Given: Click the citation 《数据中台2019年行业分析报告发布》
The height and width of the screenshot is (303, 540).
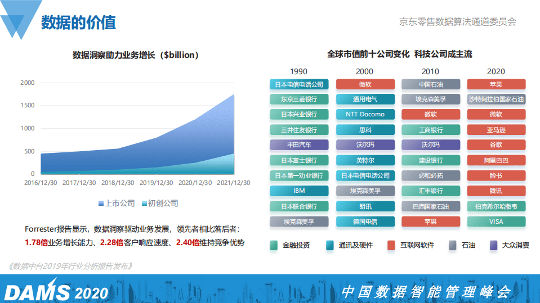Looking at the screenshot, I should (x=70, y=266).
